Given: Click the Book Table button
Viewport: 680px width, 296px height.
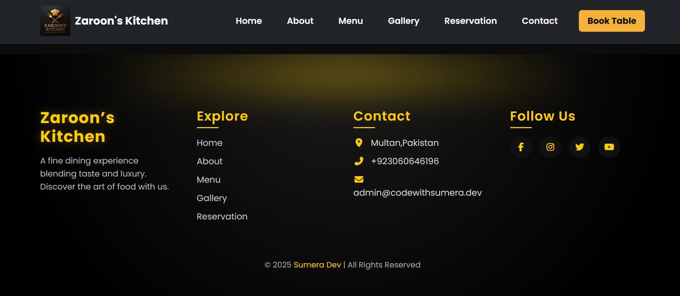Looking at the screenshot, I should click(612, 21).
